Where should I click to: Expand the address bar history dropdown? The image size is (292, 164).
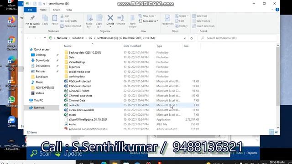tap(185, 38)
